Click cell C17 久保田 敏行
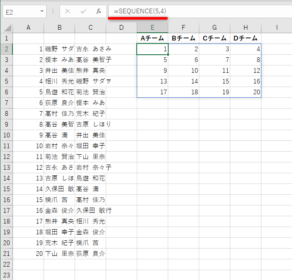The height and width of the screenshot is (280, 292). click(x=91, y=211)
